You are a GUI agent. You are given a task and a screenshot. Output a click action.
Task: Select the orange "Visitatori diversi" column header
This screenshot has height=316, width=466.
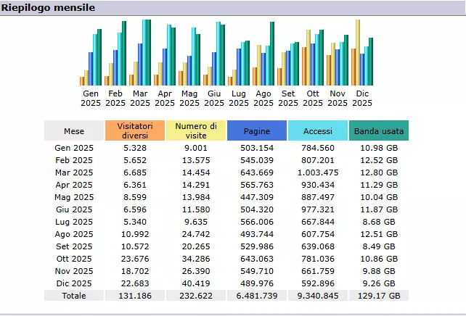(x=135, y=130)
